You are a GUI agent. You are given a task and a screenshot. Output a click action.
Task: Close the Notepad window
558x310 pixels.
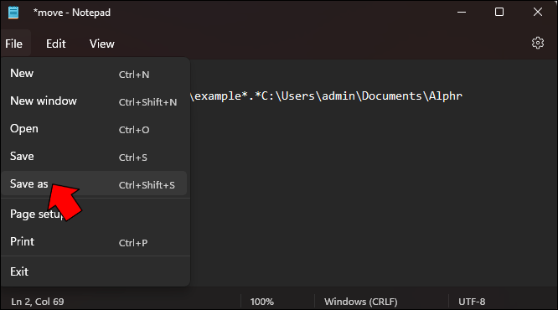pyautogui.click(x=538, y=12)
